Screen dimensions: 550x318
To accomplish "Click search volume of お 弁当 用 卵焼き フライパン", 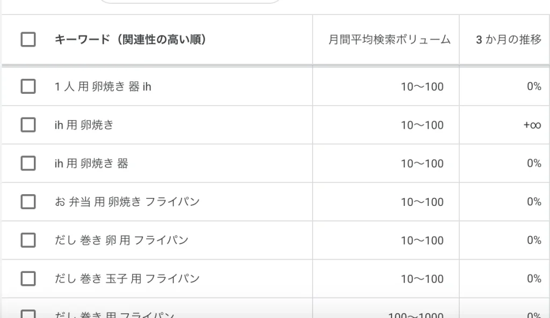I will (422, 202).
